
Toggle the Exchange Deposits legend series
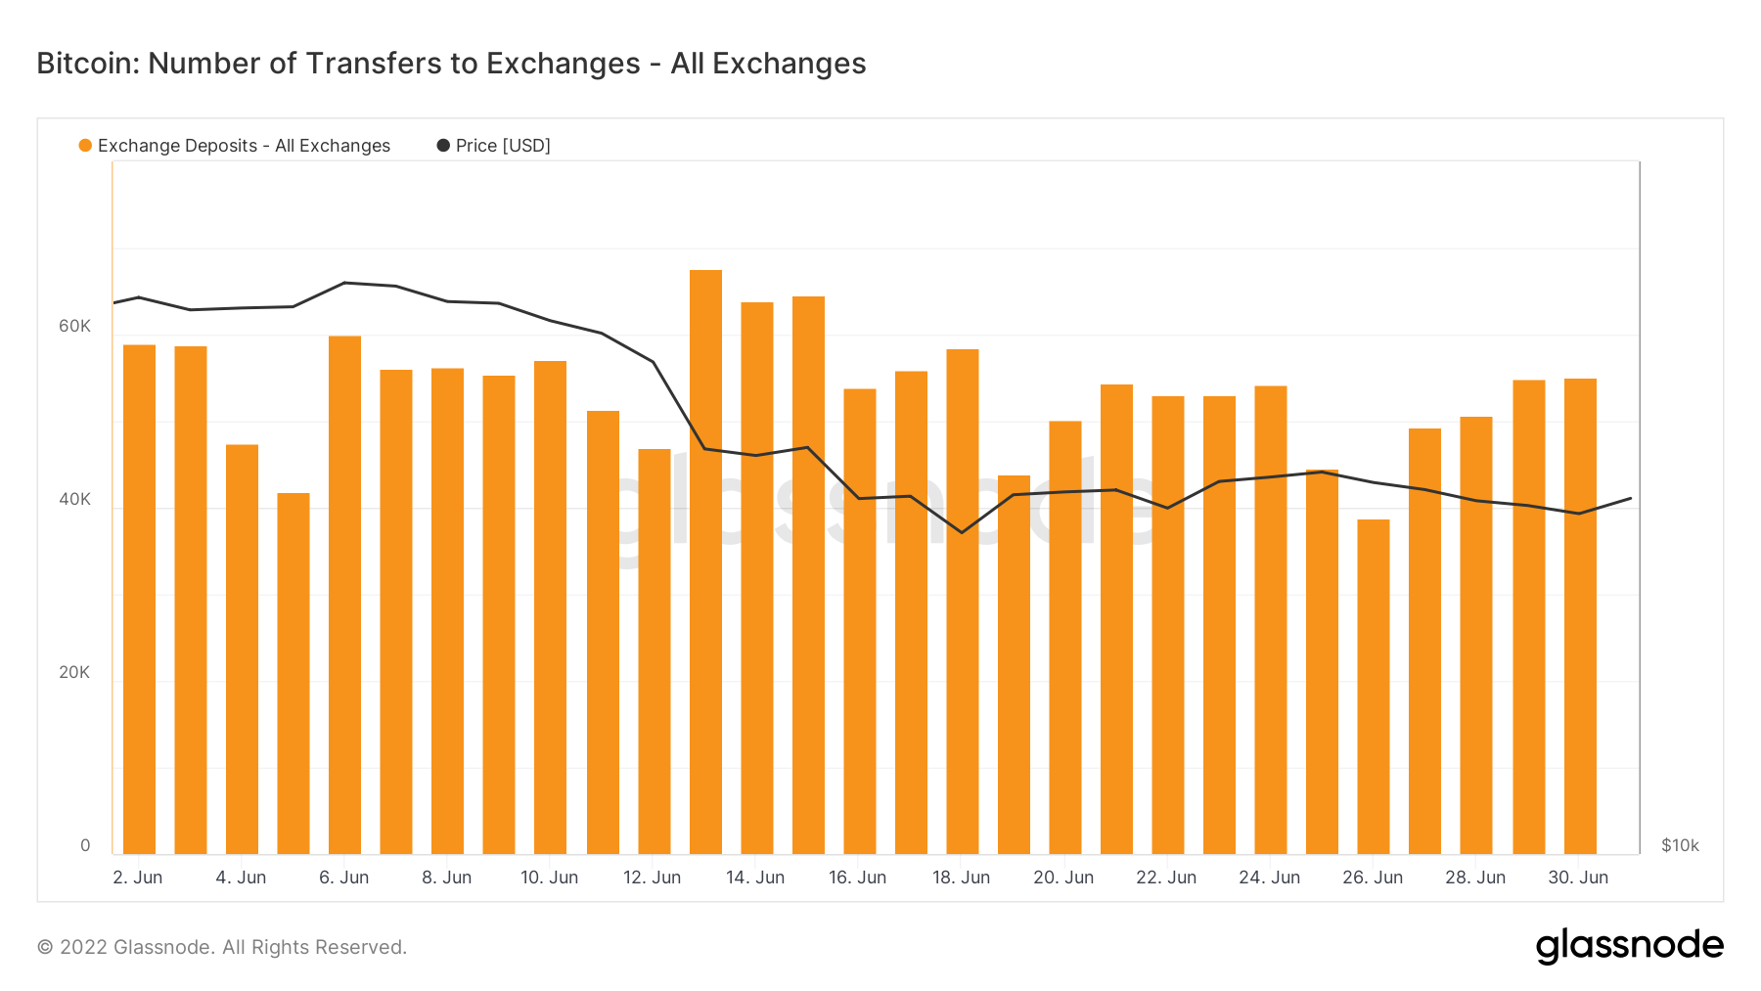244,146
